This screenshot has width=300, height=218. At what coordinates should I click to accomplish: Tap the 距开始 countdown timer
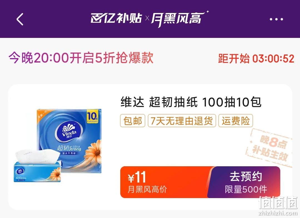tap(256, 58)
